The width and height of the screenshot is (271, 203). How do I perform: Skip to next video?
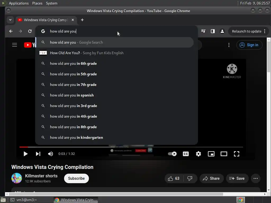(x=38, y=154)
